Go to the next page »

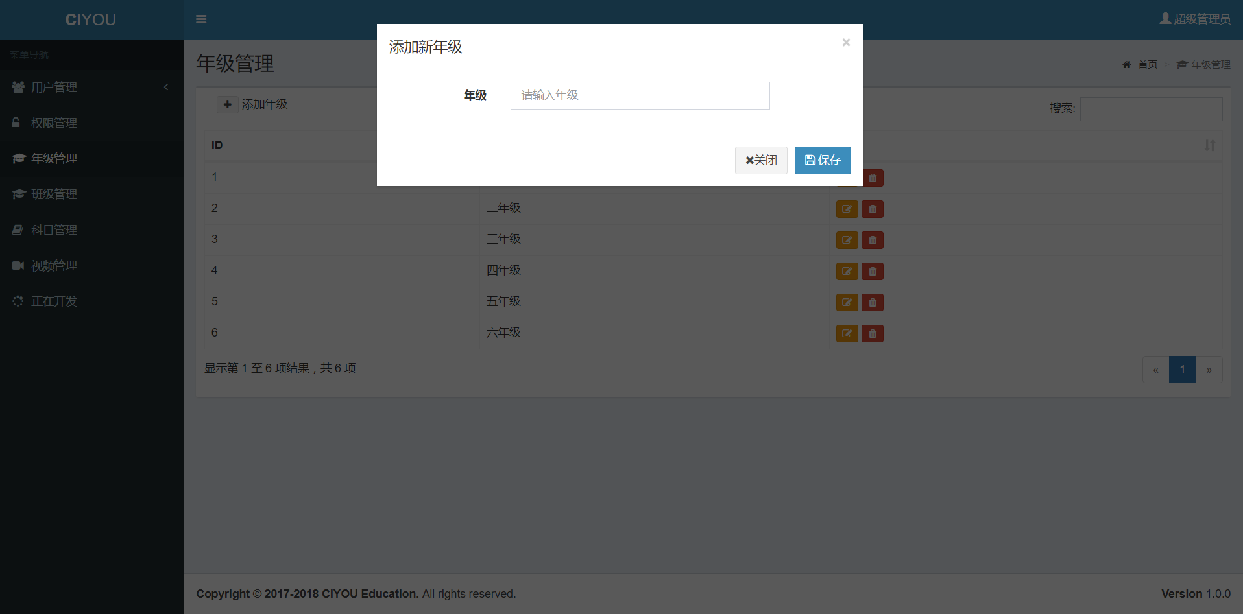click(1209, 370)
